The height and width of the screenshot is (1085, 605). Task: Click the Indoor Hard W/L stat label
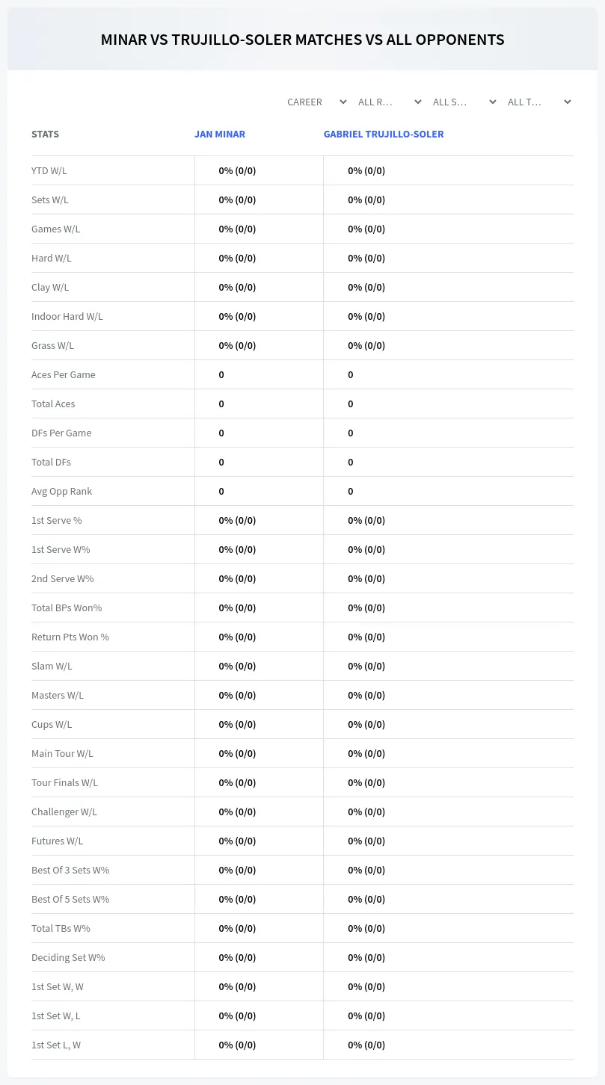tap(67, 316)
